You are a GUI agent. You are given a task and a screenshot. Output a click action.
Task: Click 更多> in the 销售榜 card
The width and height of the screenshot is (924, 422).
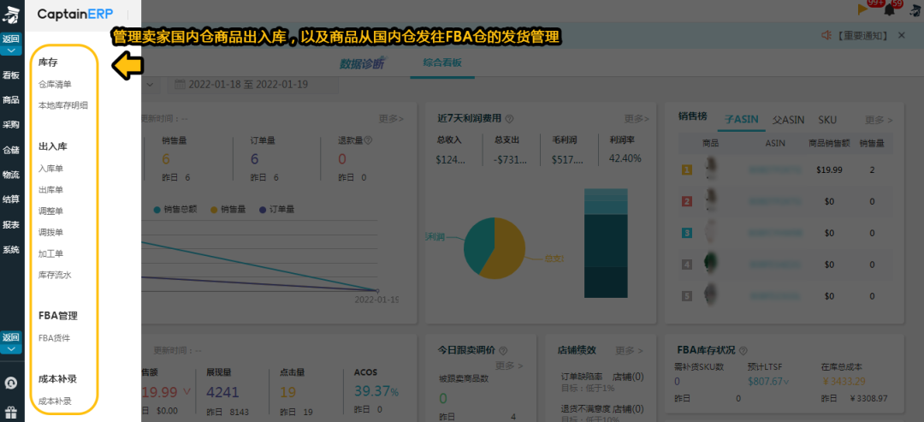879,120
